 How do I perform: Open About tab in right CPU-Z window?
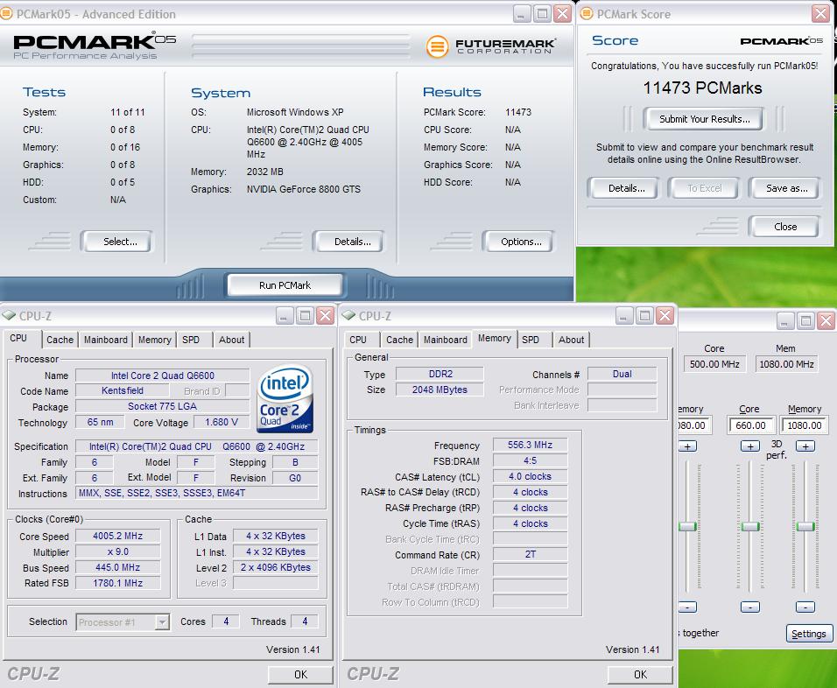[571, 340]
